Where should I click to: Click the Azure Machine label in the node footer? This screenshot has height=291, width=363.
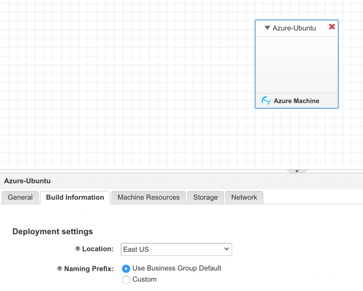pos(296,101)
